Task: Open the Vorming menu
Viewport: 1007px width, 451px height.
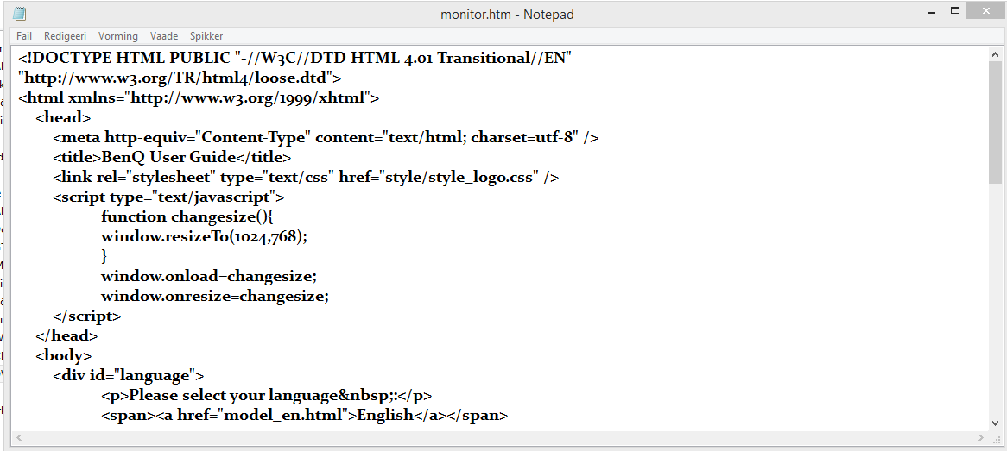Action: (118, 36)
